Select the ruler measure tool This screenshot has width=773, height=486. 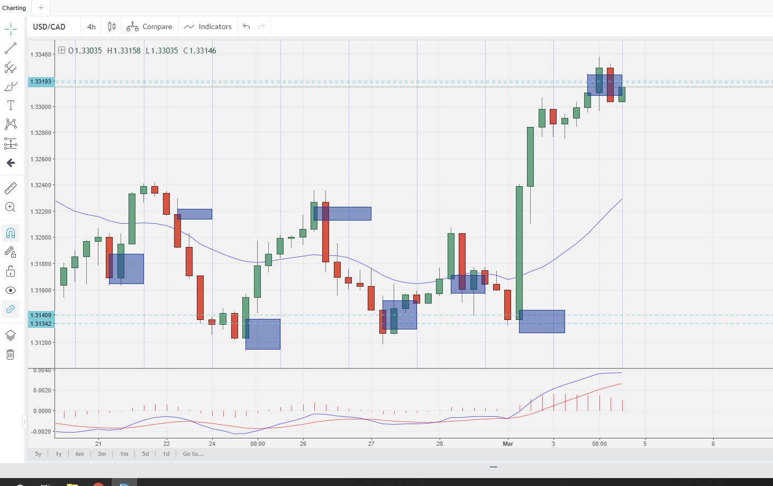(x=11, y=188)
